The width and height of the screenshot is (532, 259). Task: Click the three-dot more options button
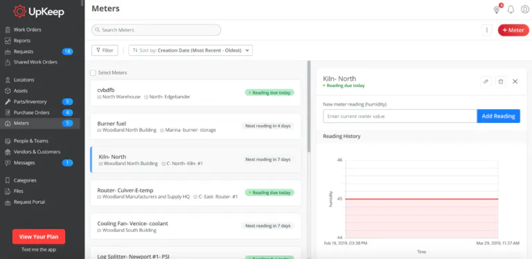[487, 30]
